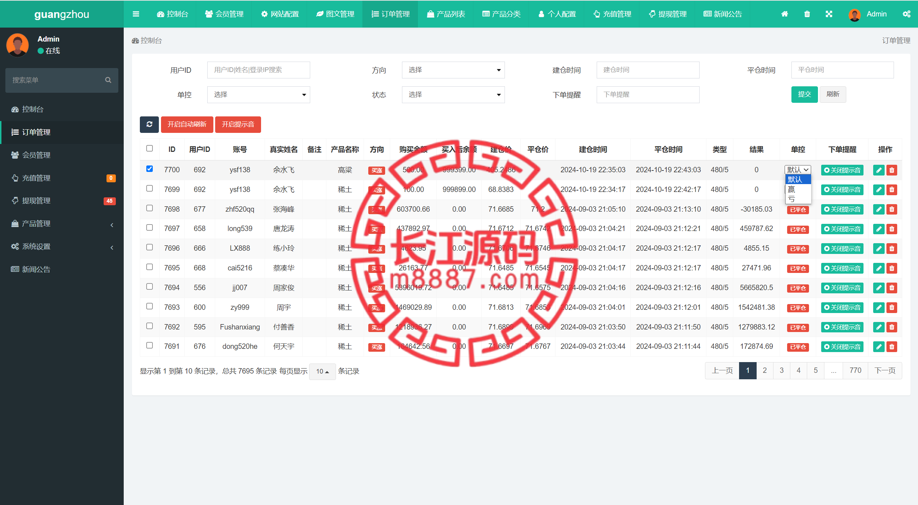Click the 刷新 button beside 提交
Screen dimensions: 918x505
pos(833,95)
